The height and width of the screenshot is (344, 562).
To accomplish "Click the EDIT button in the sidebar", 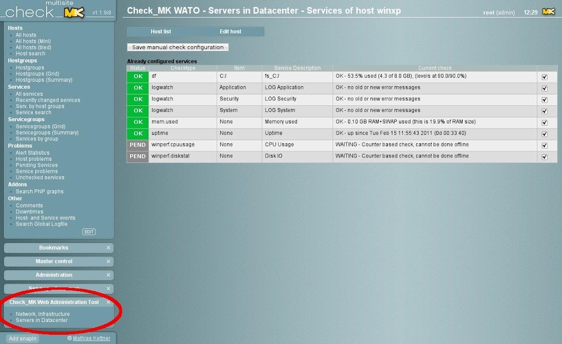I will 88,232.
